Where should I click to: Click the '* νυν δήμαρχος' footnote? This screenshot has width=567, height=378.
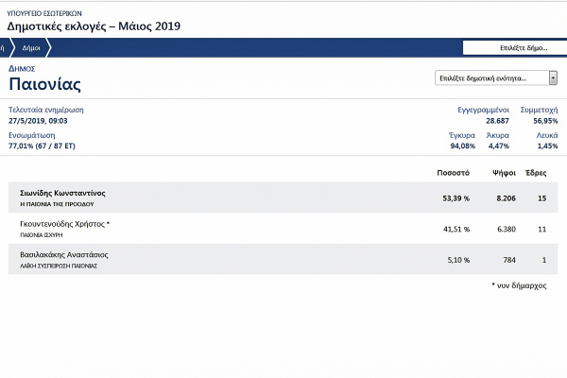click(519, 284)
